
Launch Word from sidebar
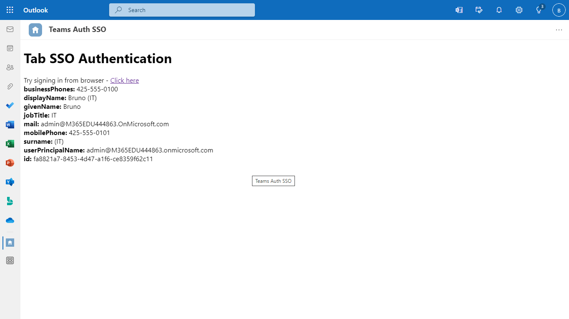tap(10, 125)
